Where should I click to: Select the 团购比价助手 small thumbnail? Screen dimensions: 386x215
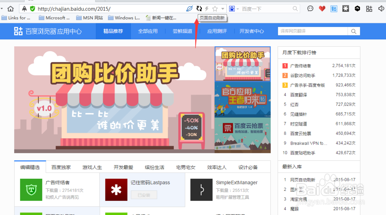242,64
